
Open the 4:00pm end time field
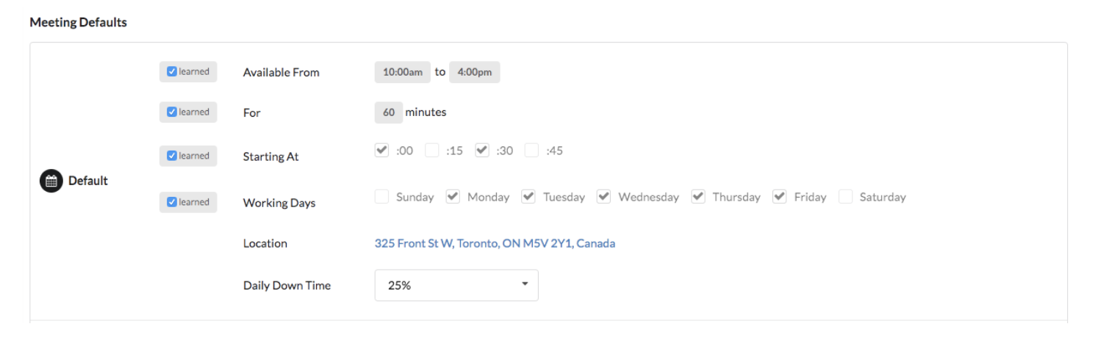(x=475, y=72)
